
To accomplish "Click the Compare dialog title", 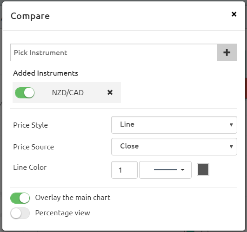I will coord(30,16).
